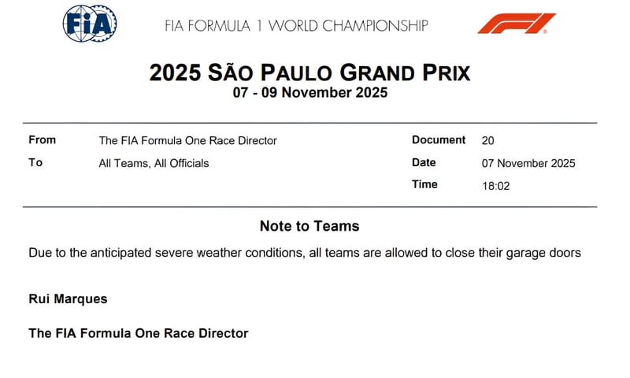Click the bold Race Director title under Rui Marques
Screen dimensions: 630x378
point(139,333)
